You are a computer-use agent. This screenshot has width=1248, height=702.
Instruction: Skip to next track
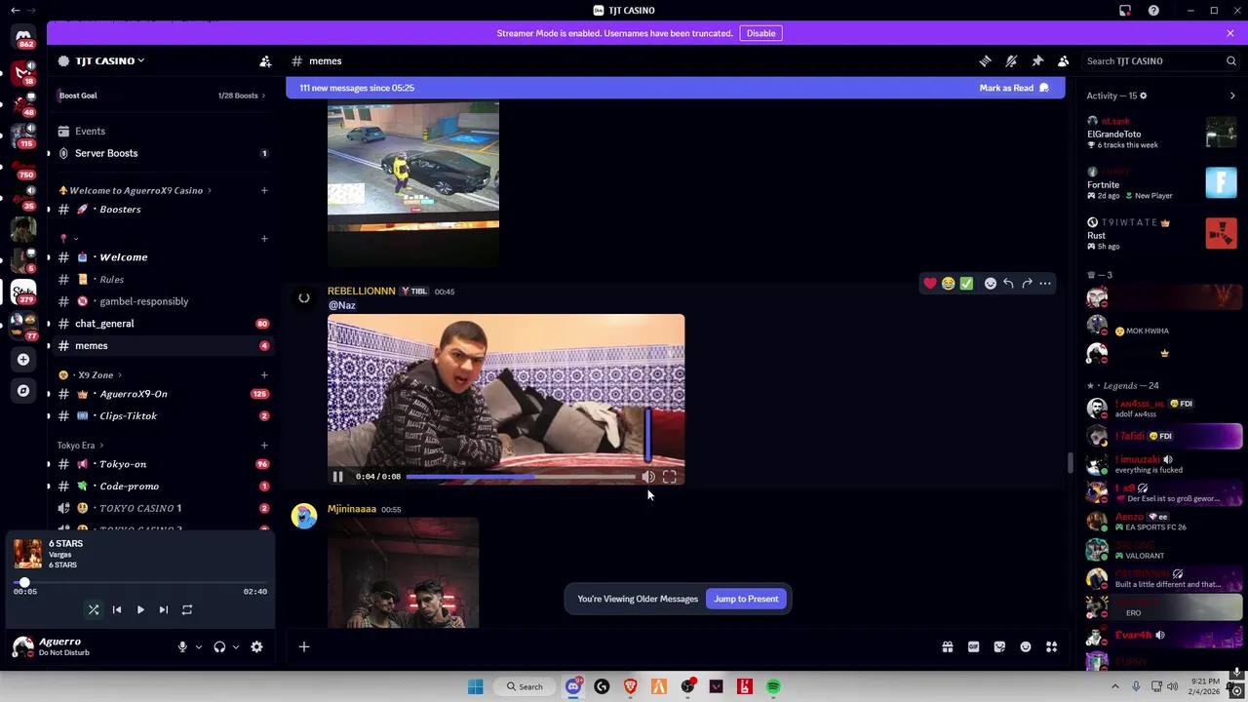tap(164, 609)
